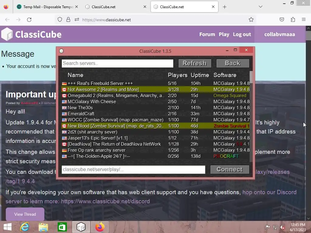The image size is (311, 233).
Task: Click the PROCRAFT software cell
Action: pos(226,156)
